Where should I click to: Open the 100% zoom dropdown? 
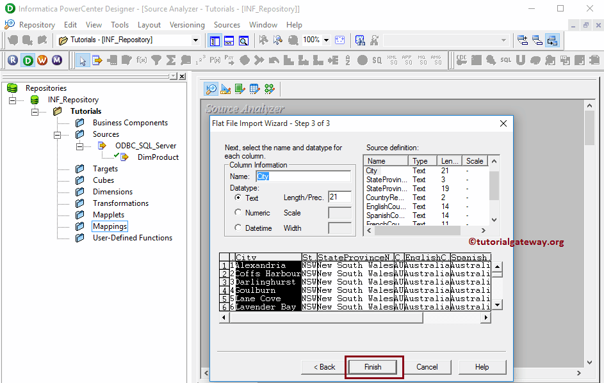(x=326, y=40)
